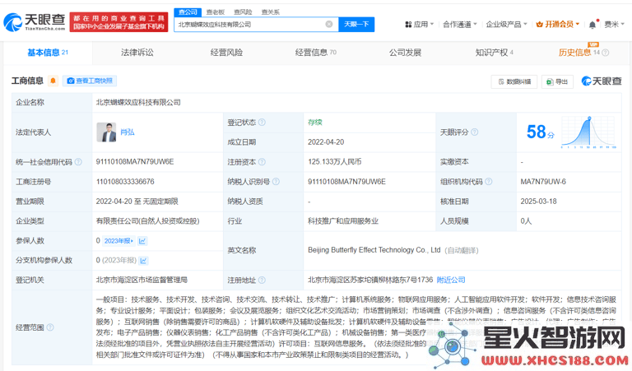The width and height of the screenshot is (632, 371).
Task: Click the notification bell in the header
Action: click(x=592, y=25)
